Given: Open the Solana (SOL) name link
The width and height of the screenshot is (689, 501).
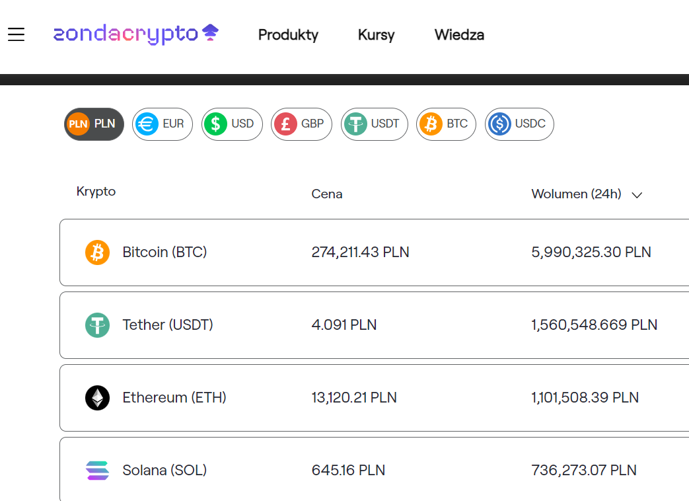Looking at the screenshot, I should pyautogui.click(x=164, y=470).
